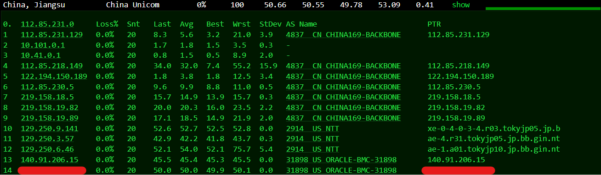Viewport: 601px width, 175px height.
Task: Open IP link 112.85.230.5 in hop 6
Action: [47, 87]
